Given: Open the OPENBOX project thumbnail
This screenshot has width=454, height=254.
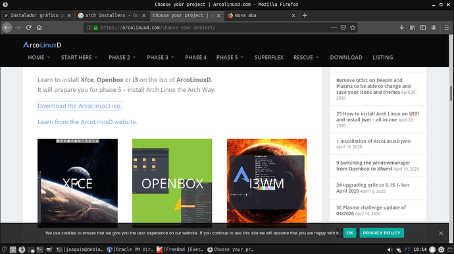Looking at the screenshot, I should pos(172,183).
